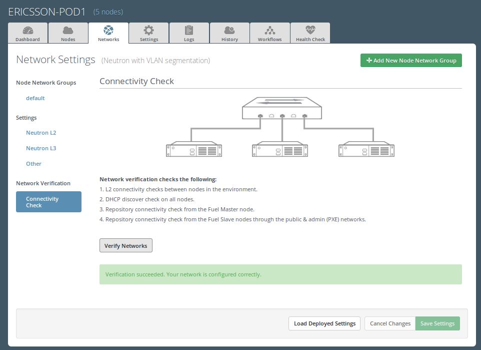Select Connectivity Check in sidebar
The width and height of the screenshot is (481, 350).
[x=49, y=202]
